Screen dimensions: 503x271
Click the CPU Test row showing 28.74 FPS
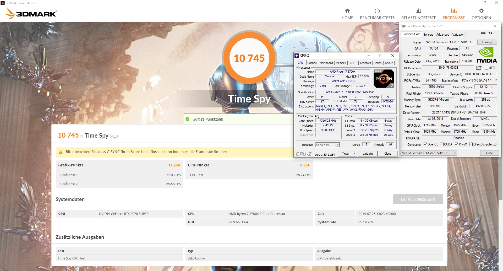point(249,175)
